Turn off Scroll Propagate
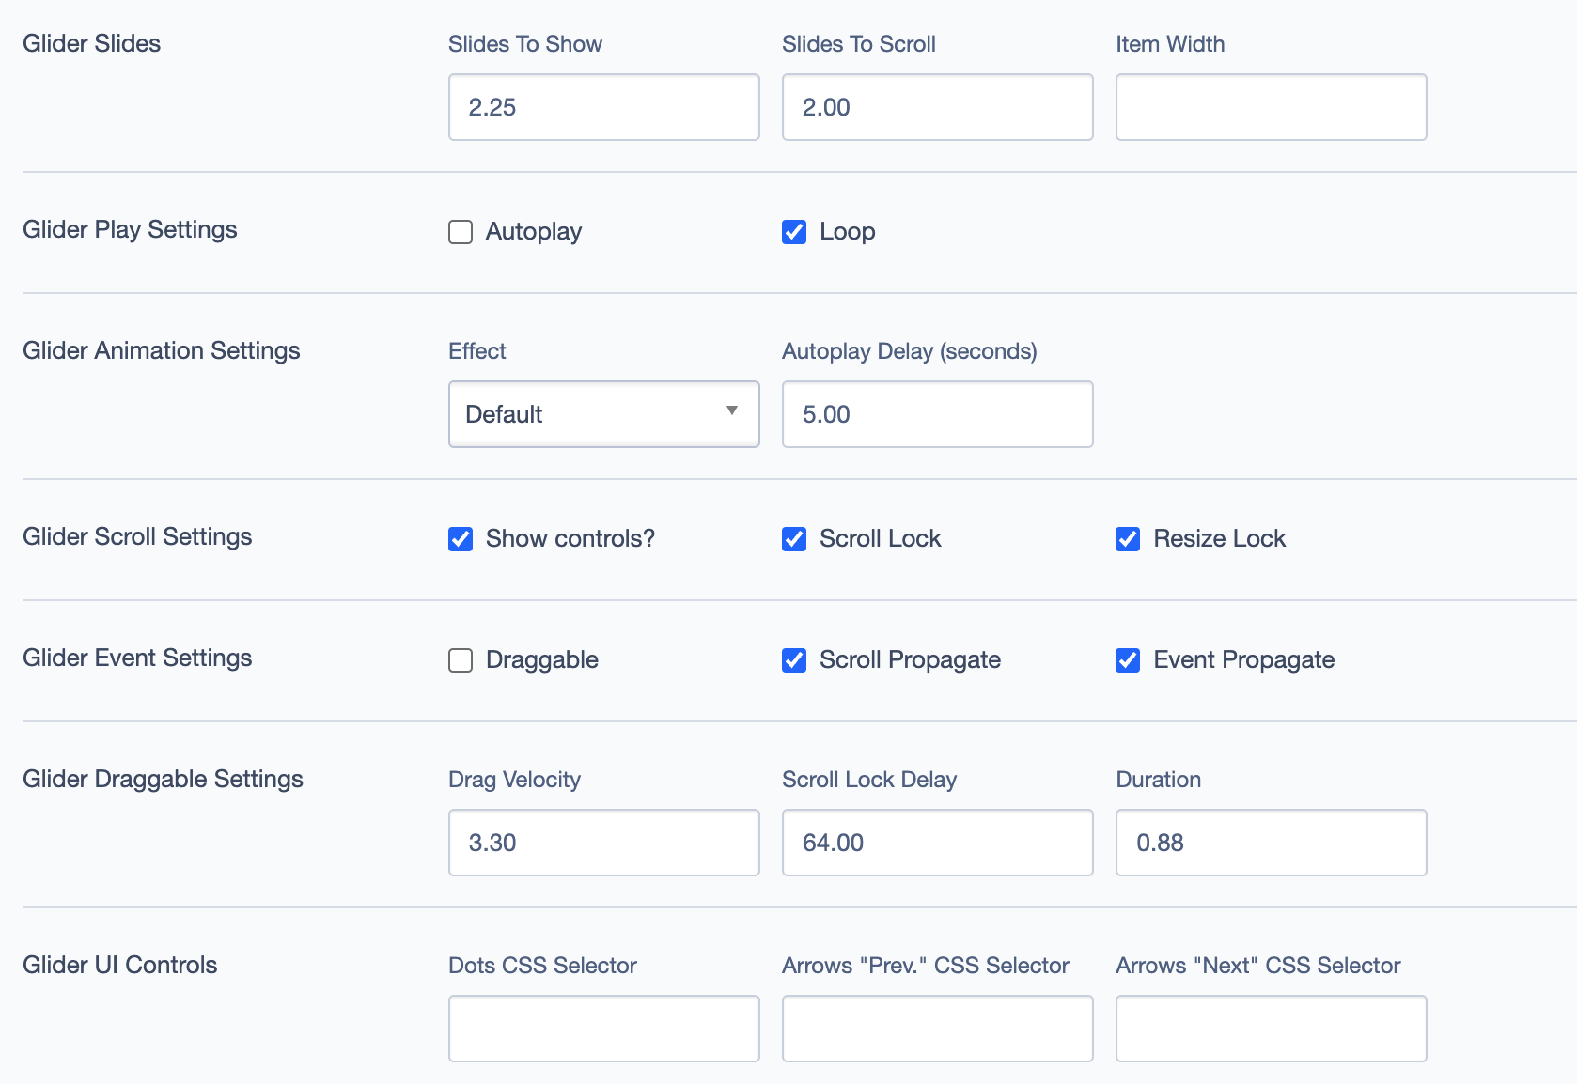The image size is (1577, 1084). point(794,660)
